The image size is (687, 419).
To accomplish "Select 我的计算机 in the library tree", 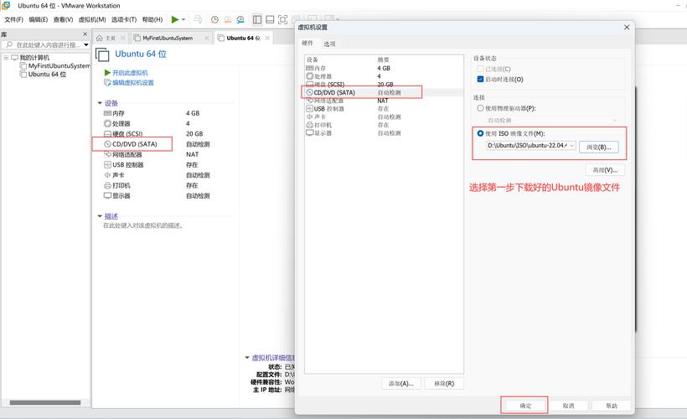I will click(x=34, y=58).
